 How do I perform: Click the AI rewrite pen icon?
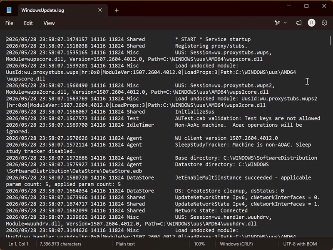(277, 23)
